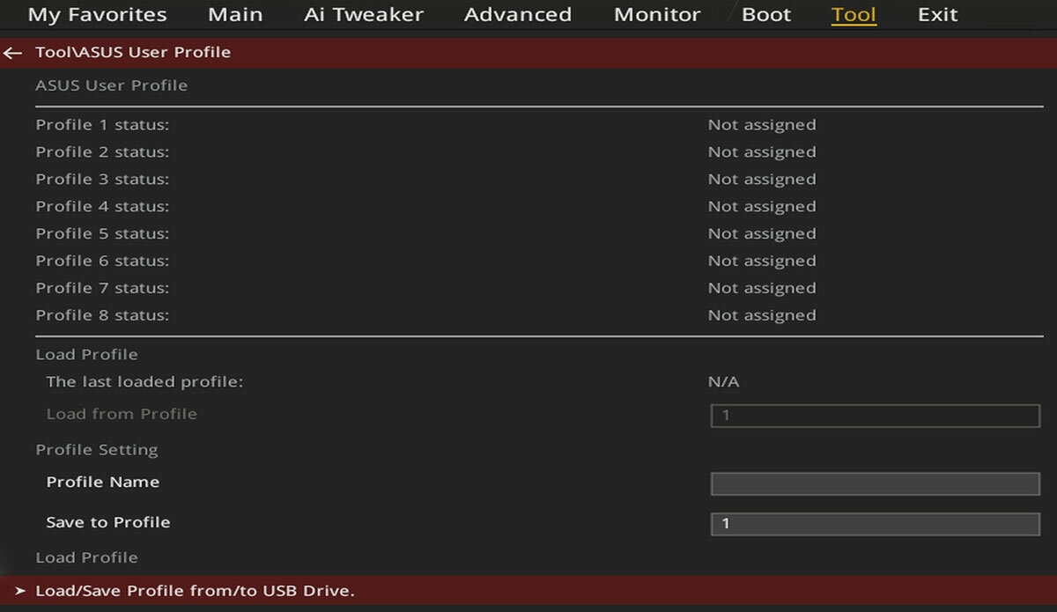Click the Profile 8 status label
Viewport: 1057px width, 612px height.
click(102, 316)
